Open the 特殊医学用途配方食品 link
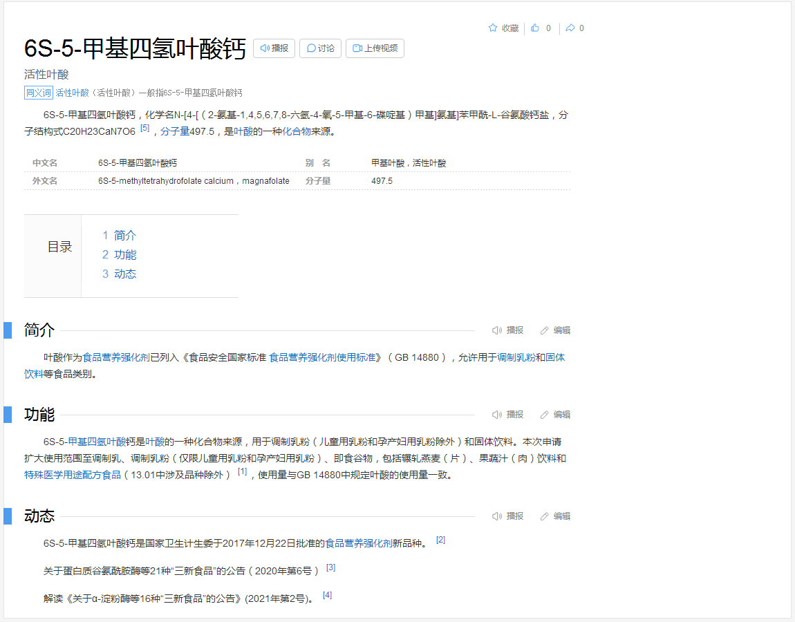This screenshot has height=622, width=795. point(73,475)
